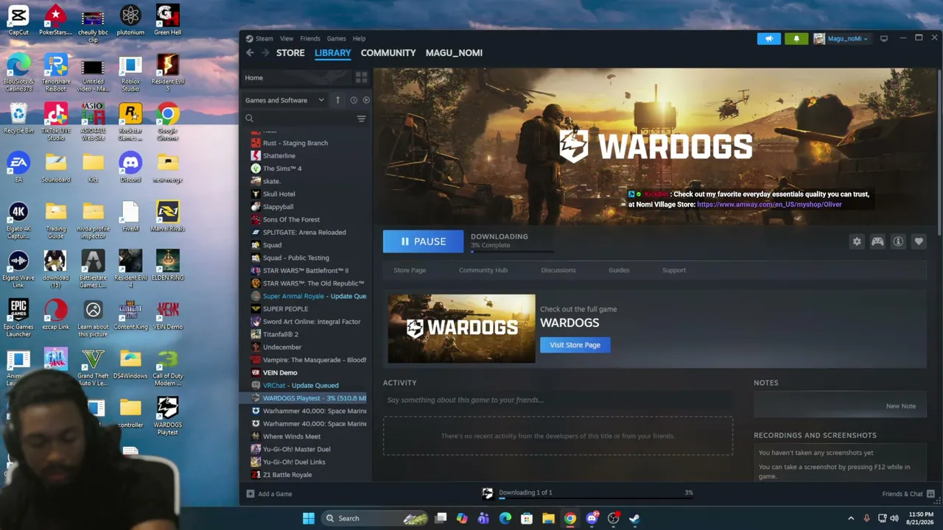Open the Windows Start menu
The image size is (943, 530).
309,518
